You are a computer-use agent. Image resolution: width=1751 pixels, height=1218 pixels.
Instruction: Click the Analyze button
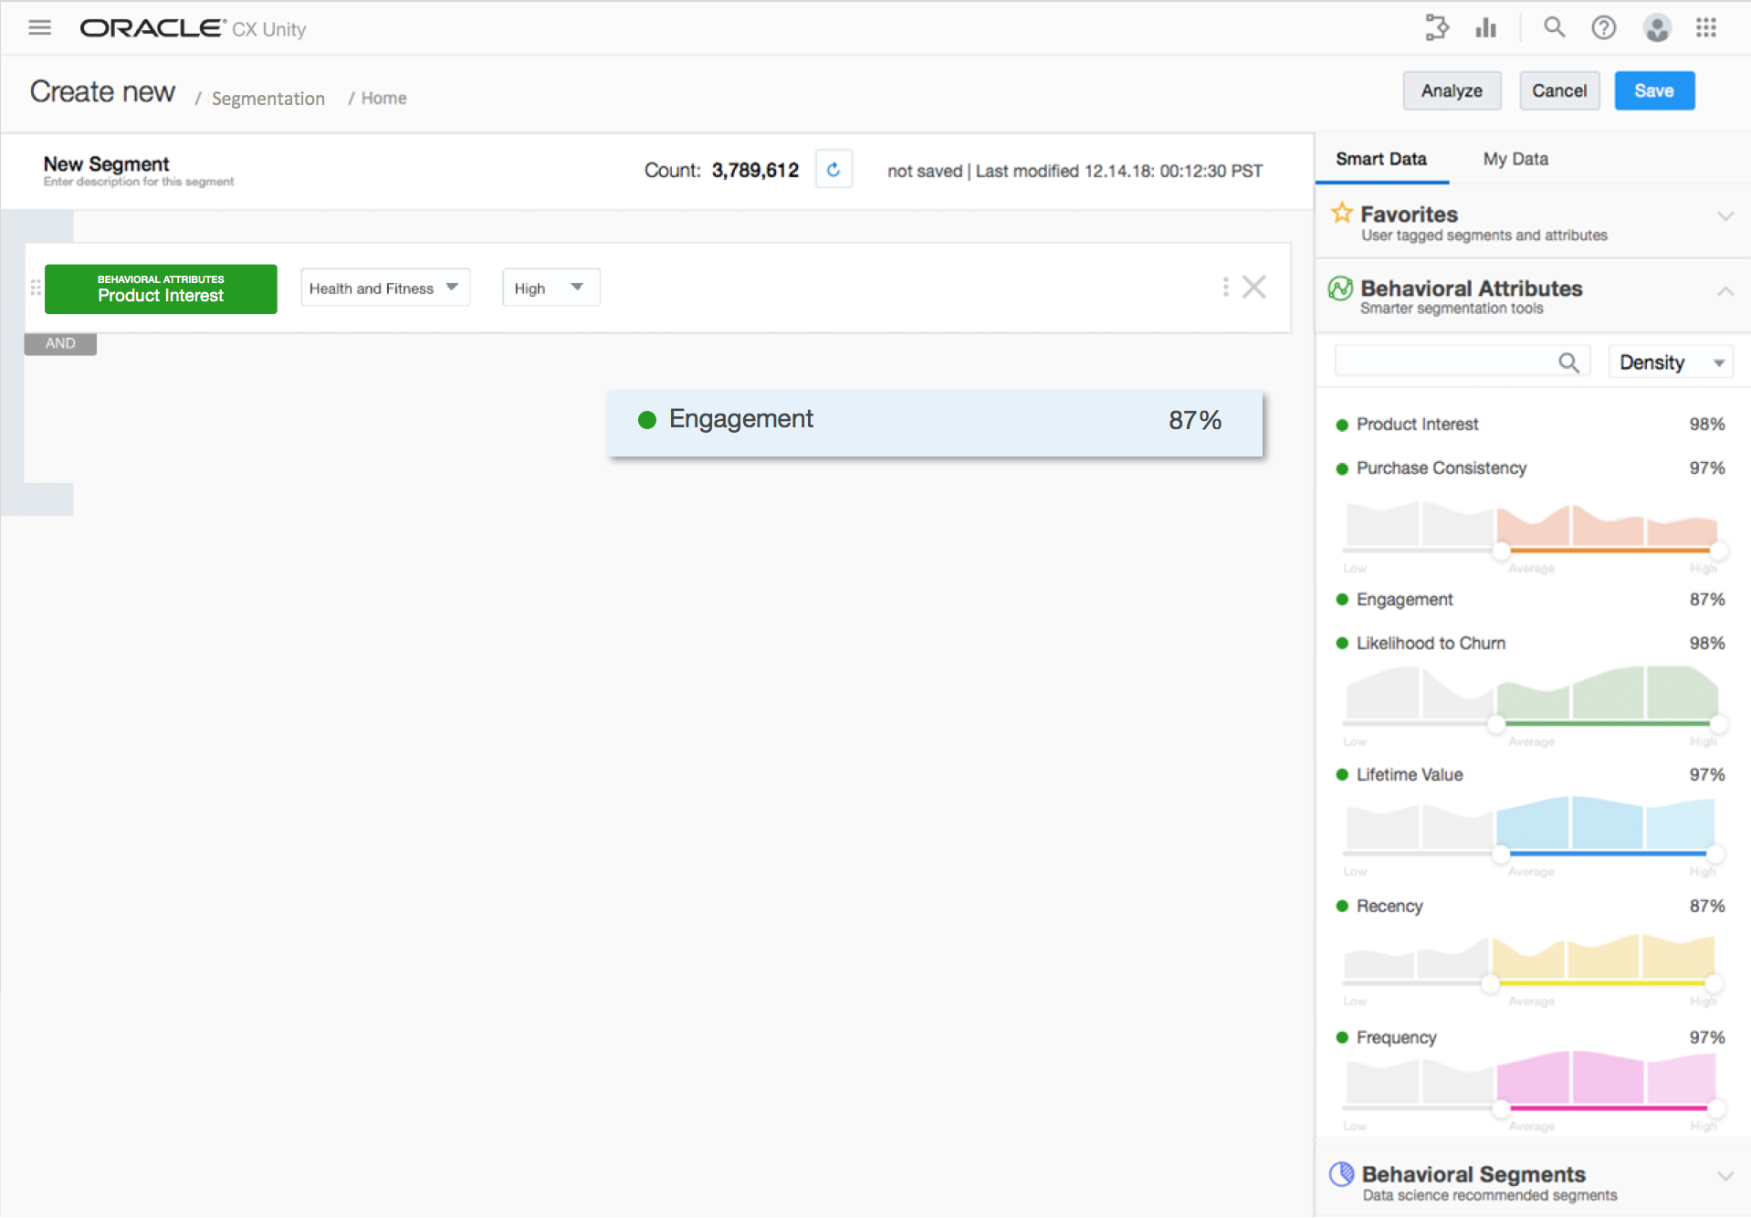click(1452, 90)
